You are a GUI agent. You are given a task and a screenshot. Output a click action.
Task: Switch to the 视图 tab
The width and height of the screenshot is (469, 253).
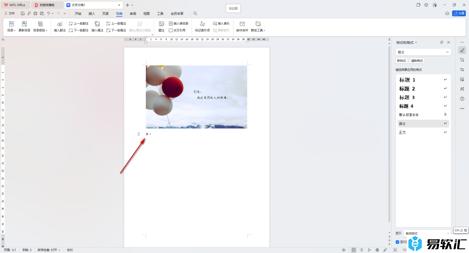pos(147,14)
